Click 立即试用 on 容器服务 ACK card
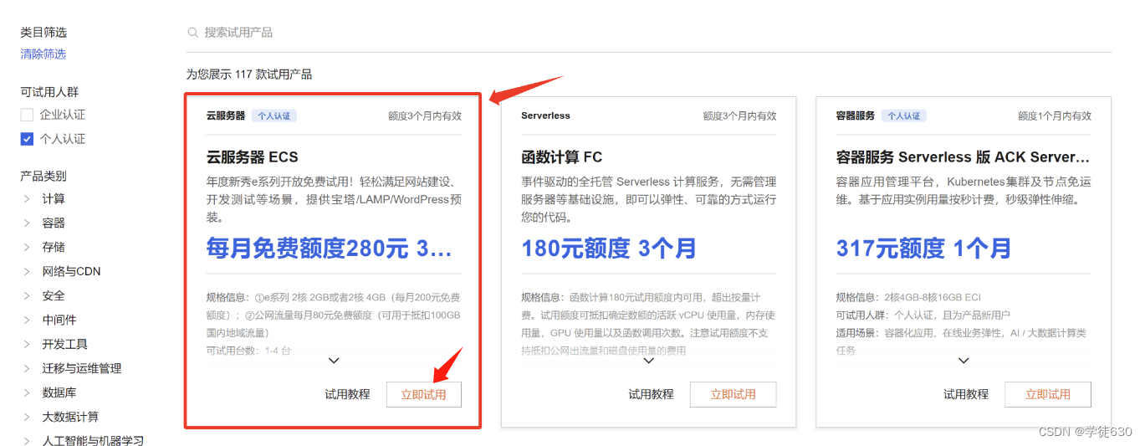Image resolution: width=1145 pixels, height=446 pixels. pos(1048,395)
